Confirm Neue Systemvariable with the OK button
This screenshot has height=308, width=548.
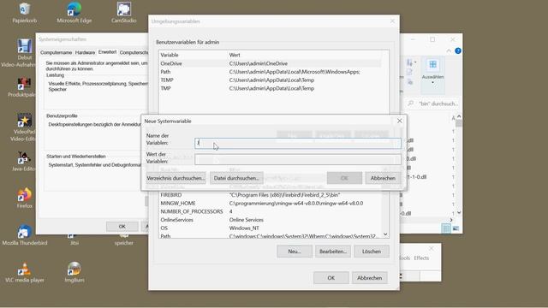(x=344, y=178)
